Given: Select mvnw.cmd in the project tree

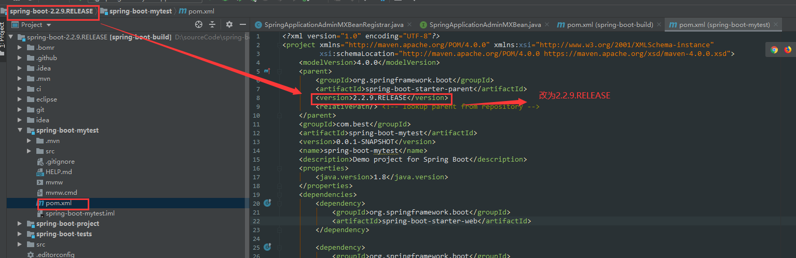Looking at the screenshot, I should [x=61, y=193].
